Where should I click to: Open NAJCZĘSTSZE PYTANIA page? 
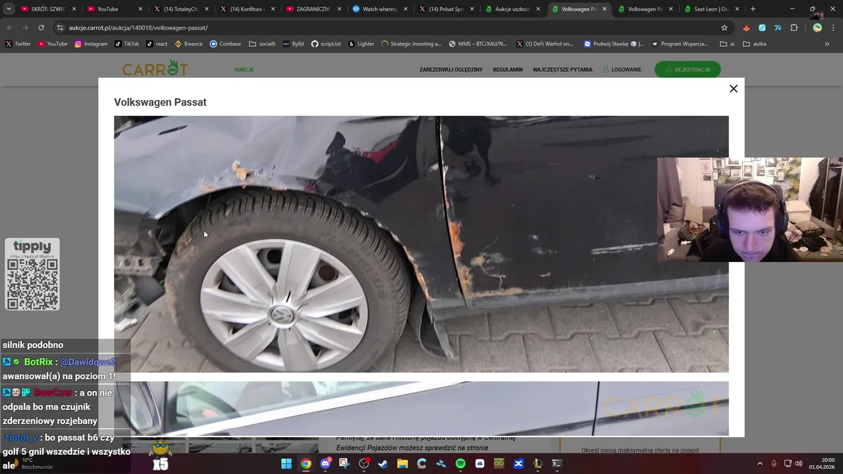562,70
